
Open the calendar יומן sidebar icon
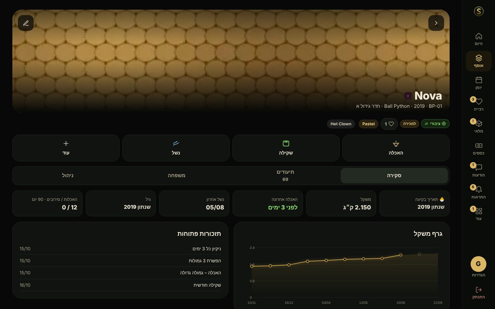[478, 83]
